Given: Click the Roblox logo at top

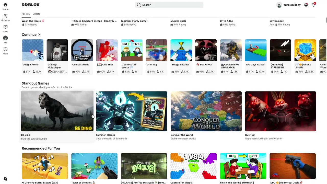Looking at the screenshot, I should tap(31, 5).
